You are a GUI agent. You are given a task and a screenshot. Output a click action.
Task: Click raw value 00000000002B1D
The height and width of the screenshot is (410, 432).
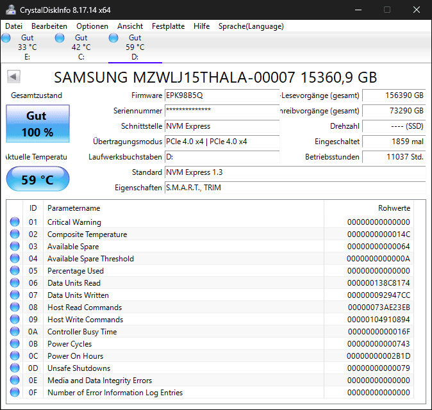point(379,356)
